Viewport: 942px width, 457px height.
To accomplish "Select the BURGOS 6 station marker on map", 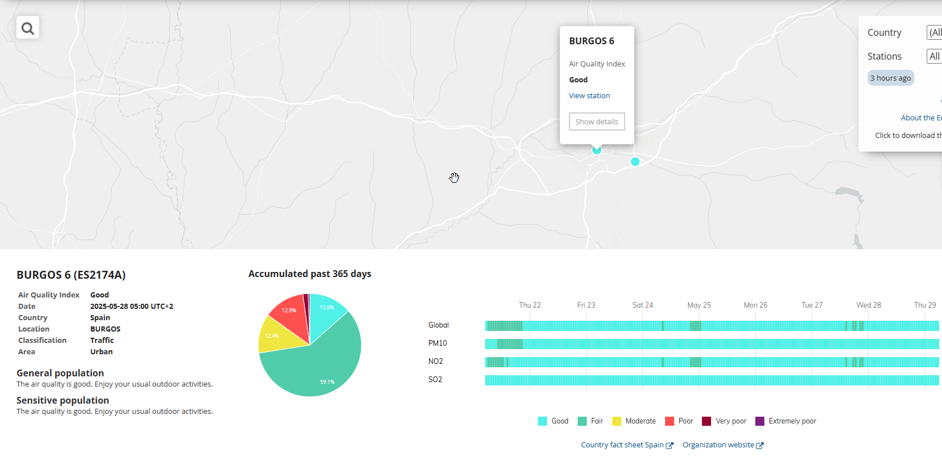I will (596, 150).
